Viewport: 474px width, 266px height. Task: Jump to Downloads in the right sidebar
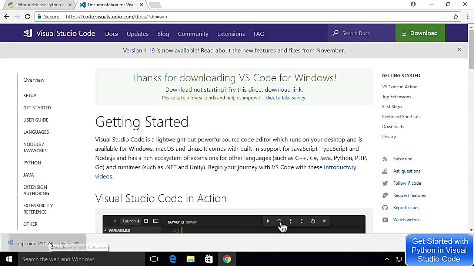(393, 127)
